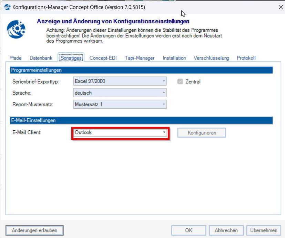This screenshot has height=238, width=285.
Task: Switch to the Datenbank tab
Action: (41, 58)
